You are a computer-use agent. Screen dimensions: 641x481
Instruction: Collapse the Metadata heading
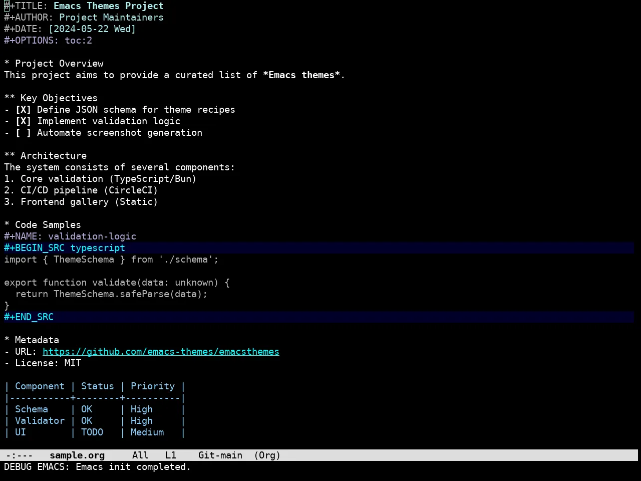[32, 340]
